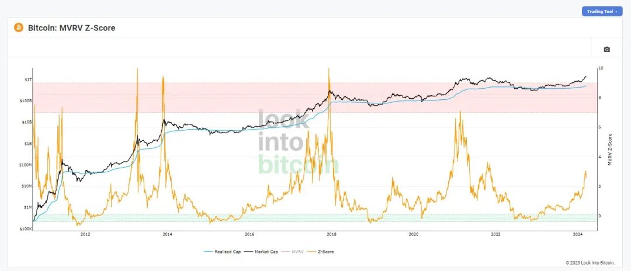Pick the 2022 mark on time axis

click(x=496, y=234)
